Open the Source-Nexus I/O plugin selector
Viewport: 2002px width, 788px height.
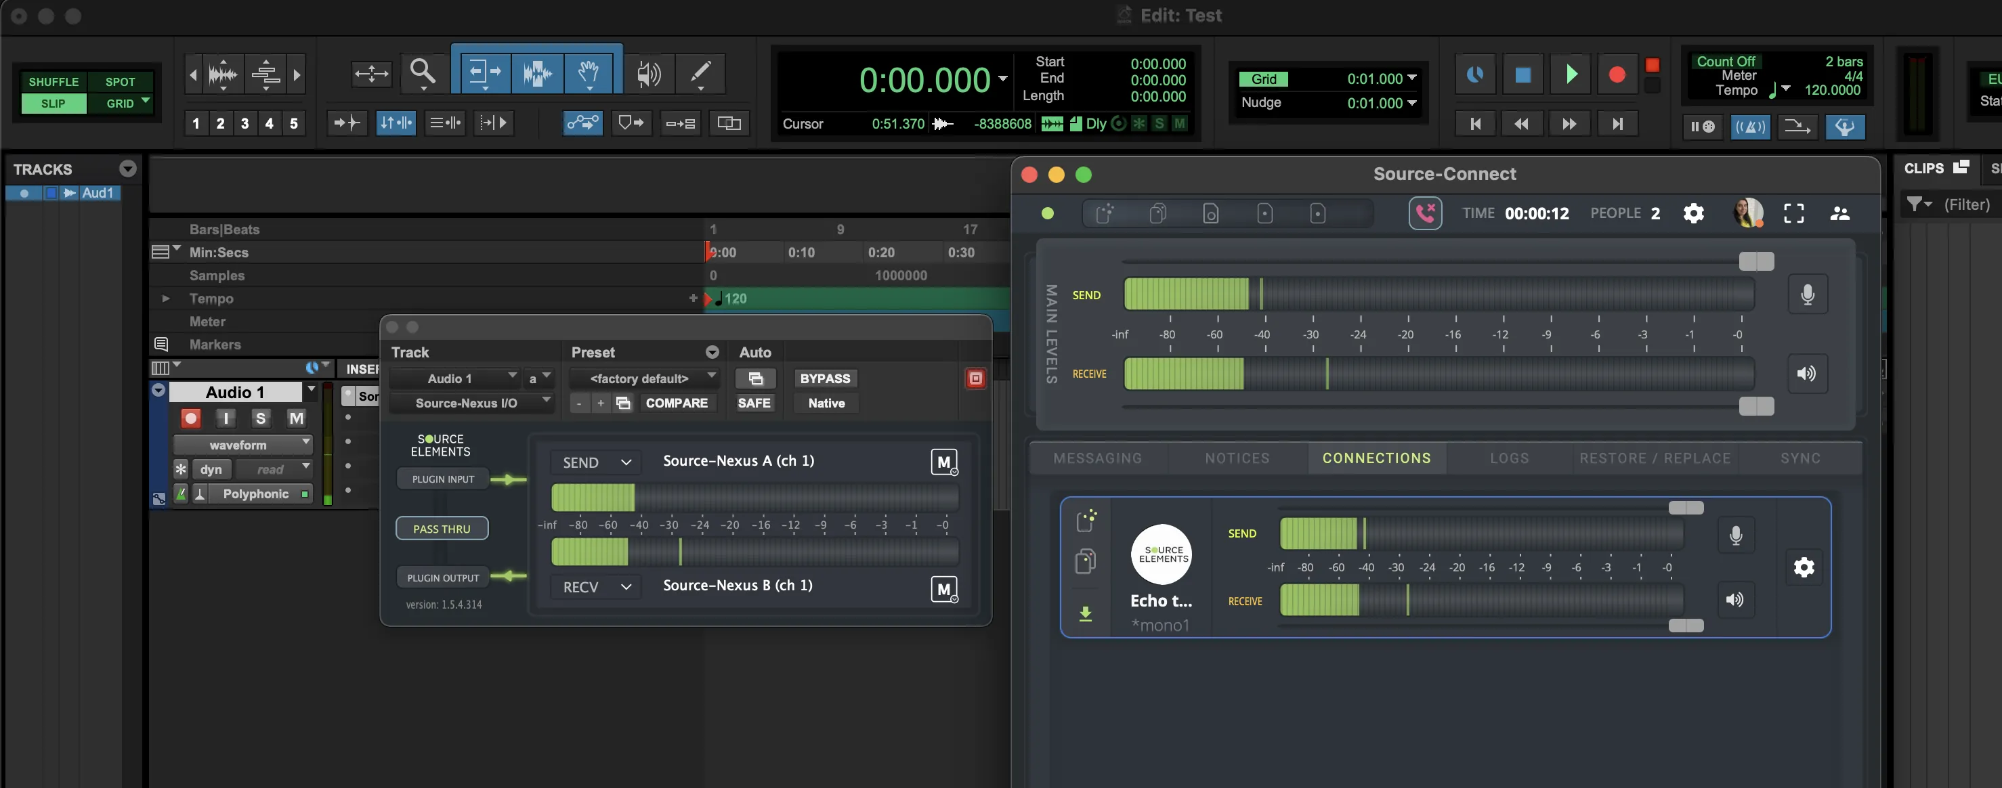coord(471,403)
